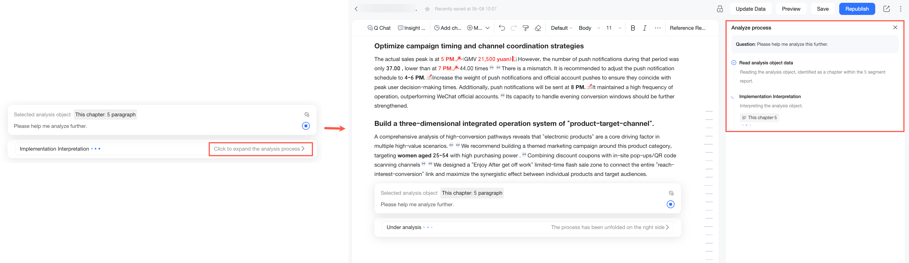The width and height of the screenshot is (909, 263).
Task: Click the settings icon in editor prompt card
Action: tap(671, 193)
